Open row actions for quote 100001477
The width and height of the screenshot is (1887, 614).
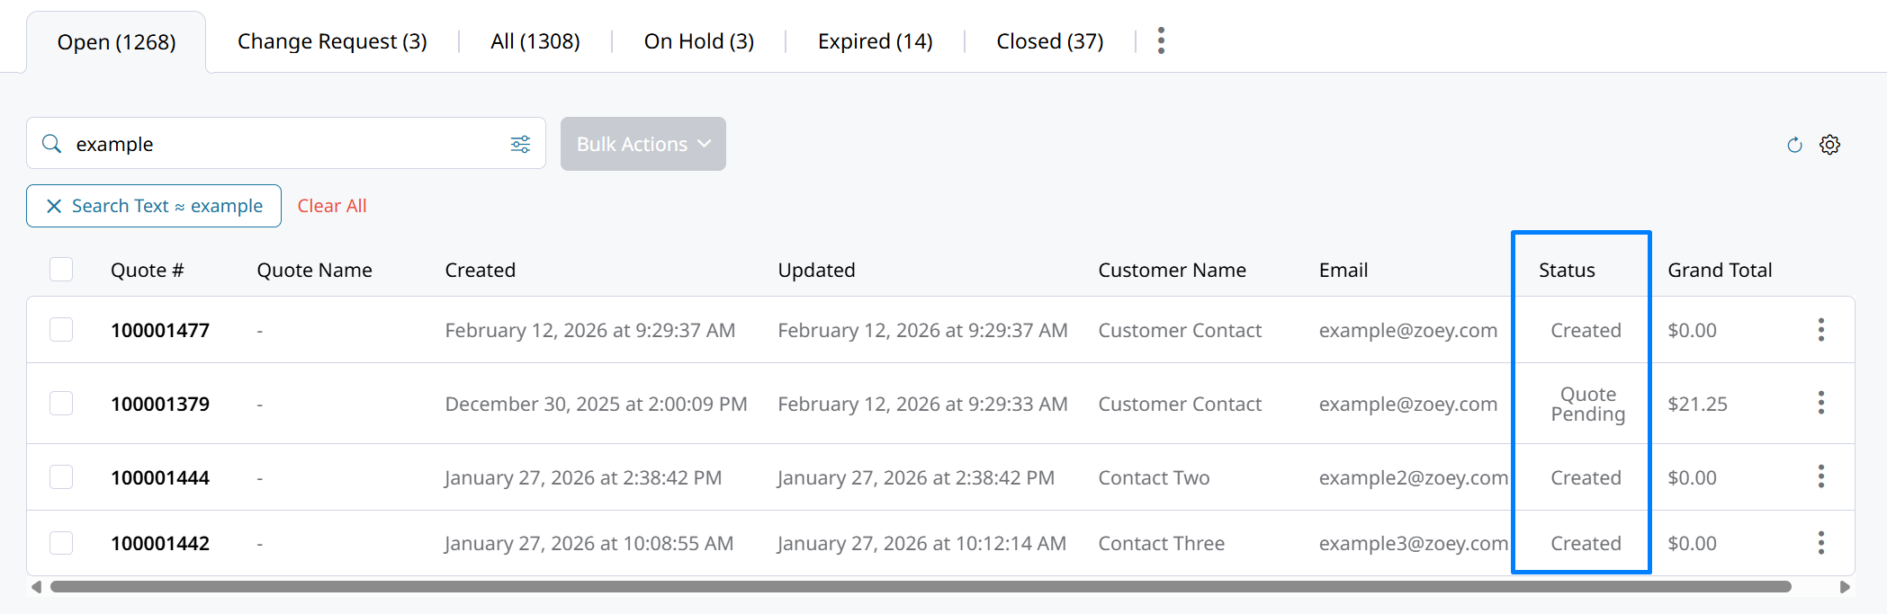coord(1820,330)
